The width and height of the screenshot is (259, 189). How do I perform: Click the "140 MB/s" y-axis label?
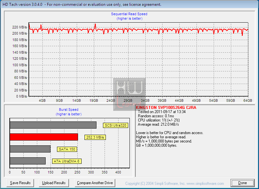point(19,52)
